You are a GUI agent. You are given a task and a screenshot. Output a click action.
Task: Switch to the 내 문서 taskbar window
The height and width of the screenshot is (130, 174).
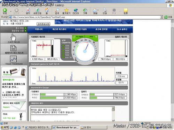click(x=94, y=128)
